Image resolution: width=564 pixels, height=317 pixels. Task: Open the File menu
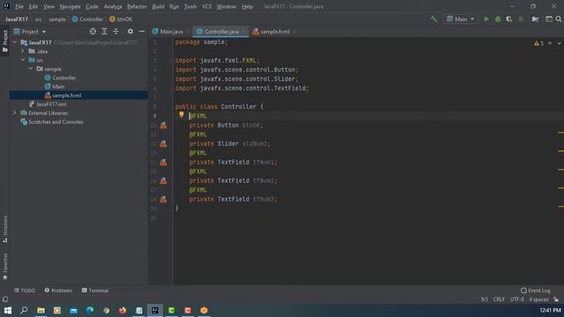(19, 6)
